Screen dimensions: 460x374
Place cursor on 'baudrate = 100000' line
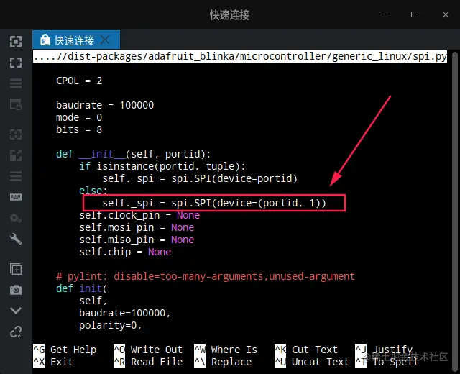pos(105,105)
